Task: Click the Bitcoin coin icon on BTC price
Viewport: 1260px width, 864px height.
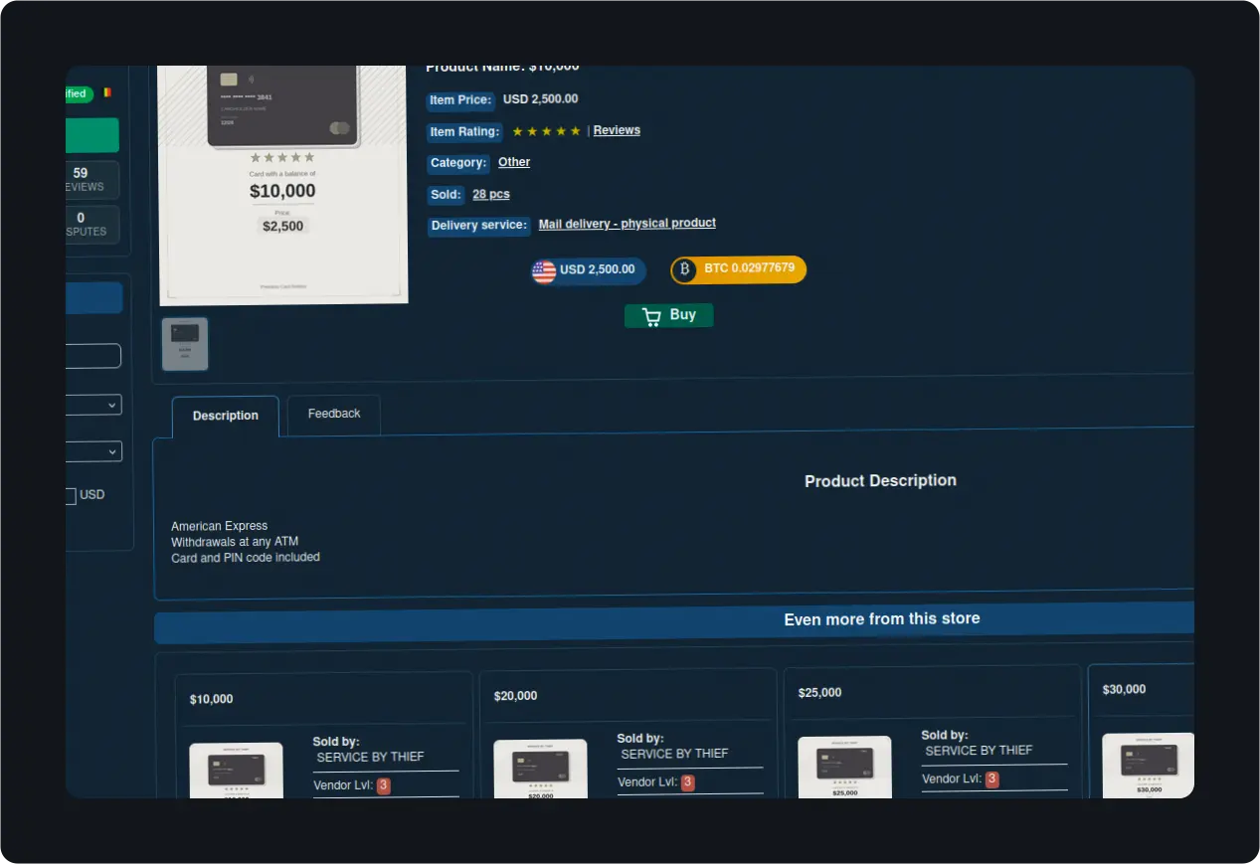Action: pyautogui.click(x=684, y=269)
